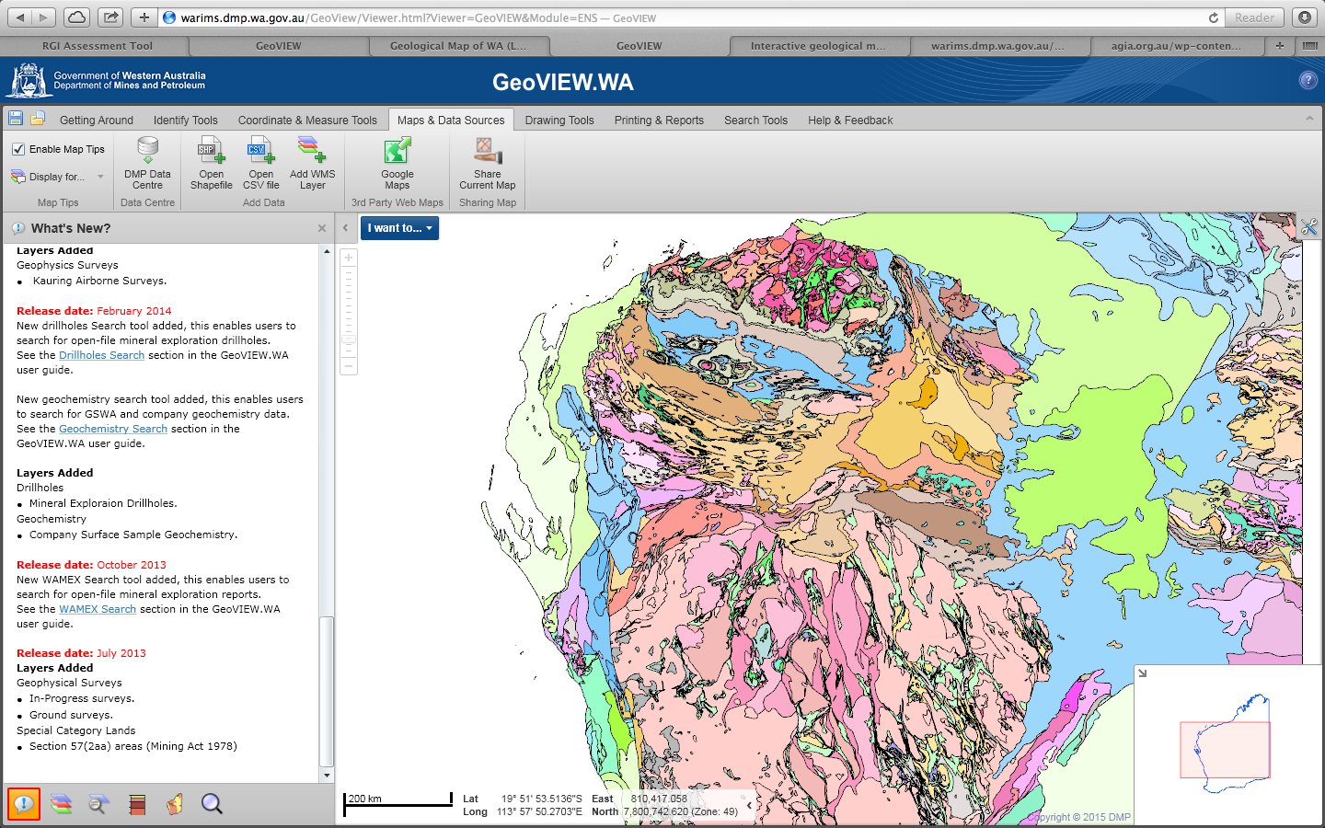Select the Maps & Data Sources tab

(x=451, y=121)
